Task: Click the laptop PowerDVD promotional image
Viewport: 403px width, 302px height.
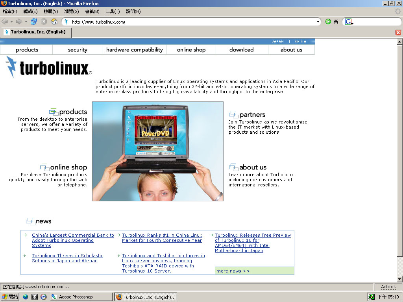Action: pos(158,151)
